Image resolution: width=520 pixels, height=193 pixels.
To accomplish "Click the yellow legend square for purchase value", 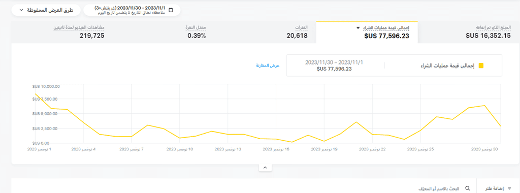I will pos(481,66).
